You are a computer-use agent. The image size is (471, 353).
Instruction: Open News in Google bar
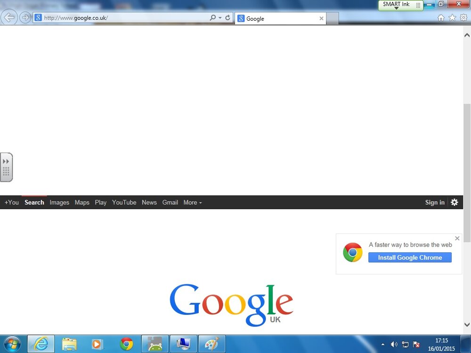pos(149,202)
